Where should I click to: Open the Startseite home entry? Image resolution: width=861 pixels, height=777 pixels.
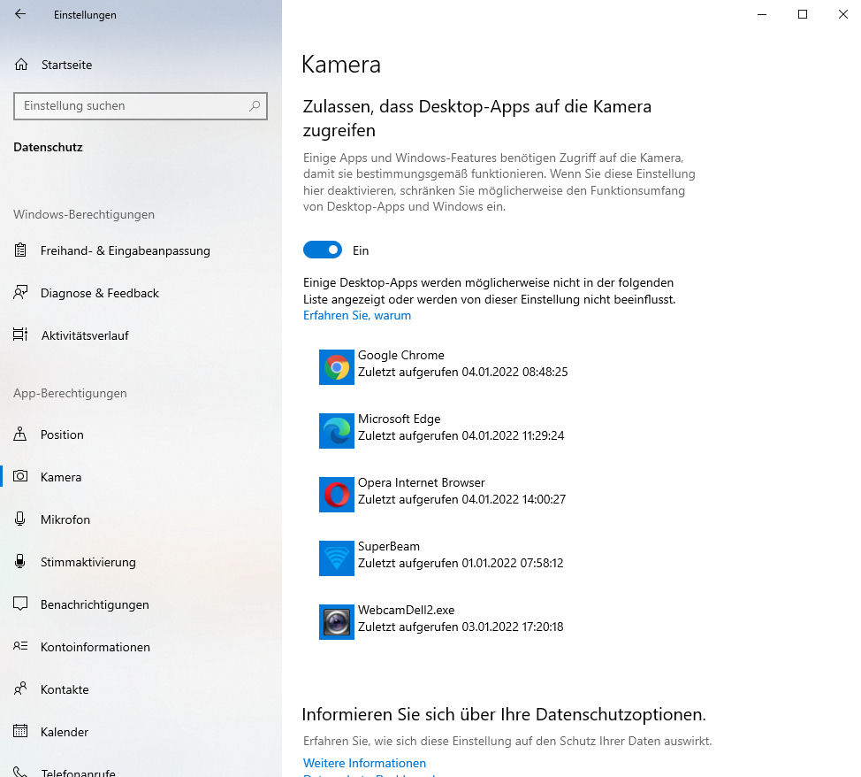(65, 65)
